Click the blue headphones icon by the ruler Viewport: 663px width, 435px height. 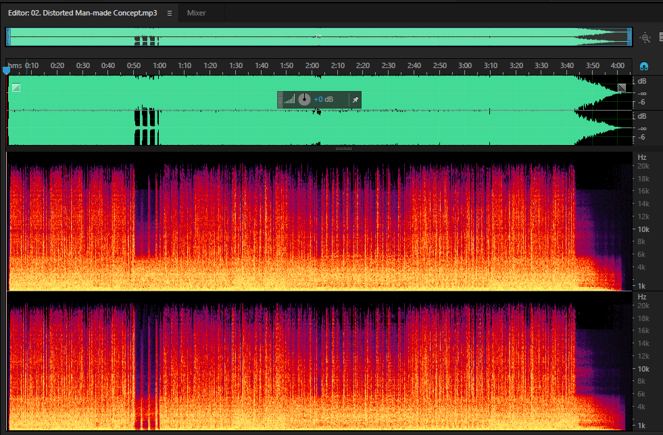[x=644, y=66]
